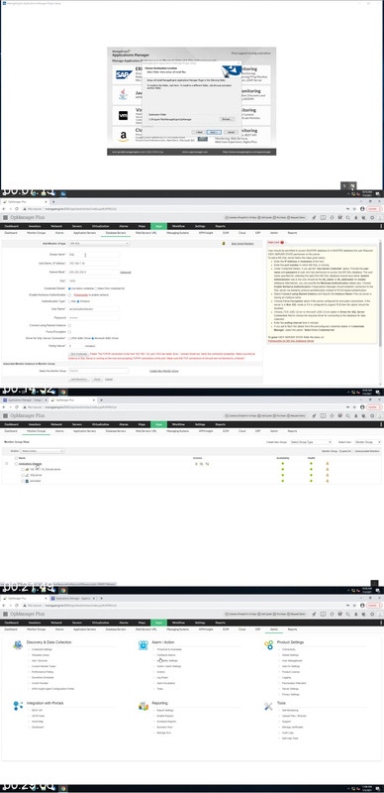384x793 pixels.
Task: Click the Java logo tile in the installer
Action: pos(124,94)
